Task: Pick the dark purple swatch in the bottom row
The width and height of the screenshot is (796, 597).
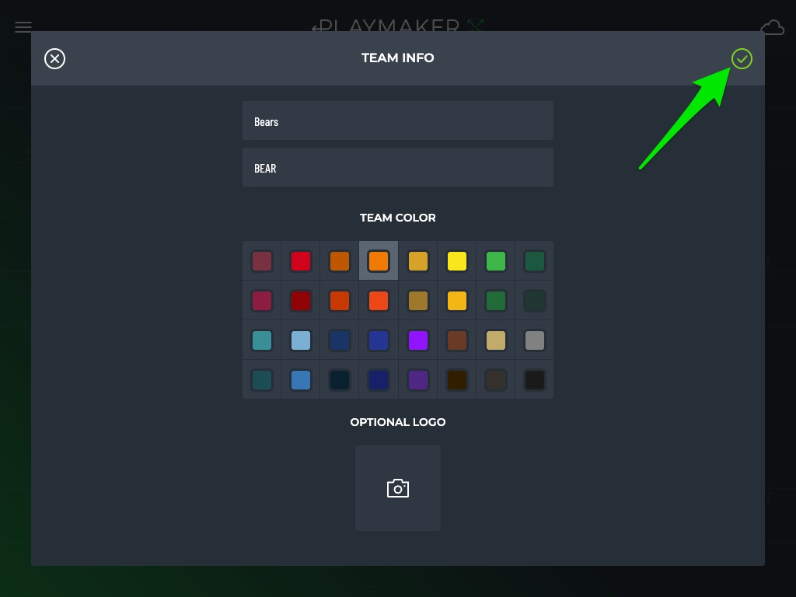Action: (417, 379)
